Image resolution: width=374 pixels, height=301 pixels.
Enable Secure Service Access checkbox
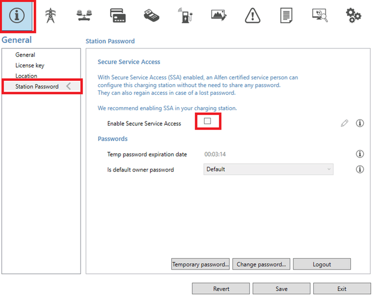pos(207,121)
